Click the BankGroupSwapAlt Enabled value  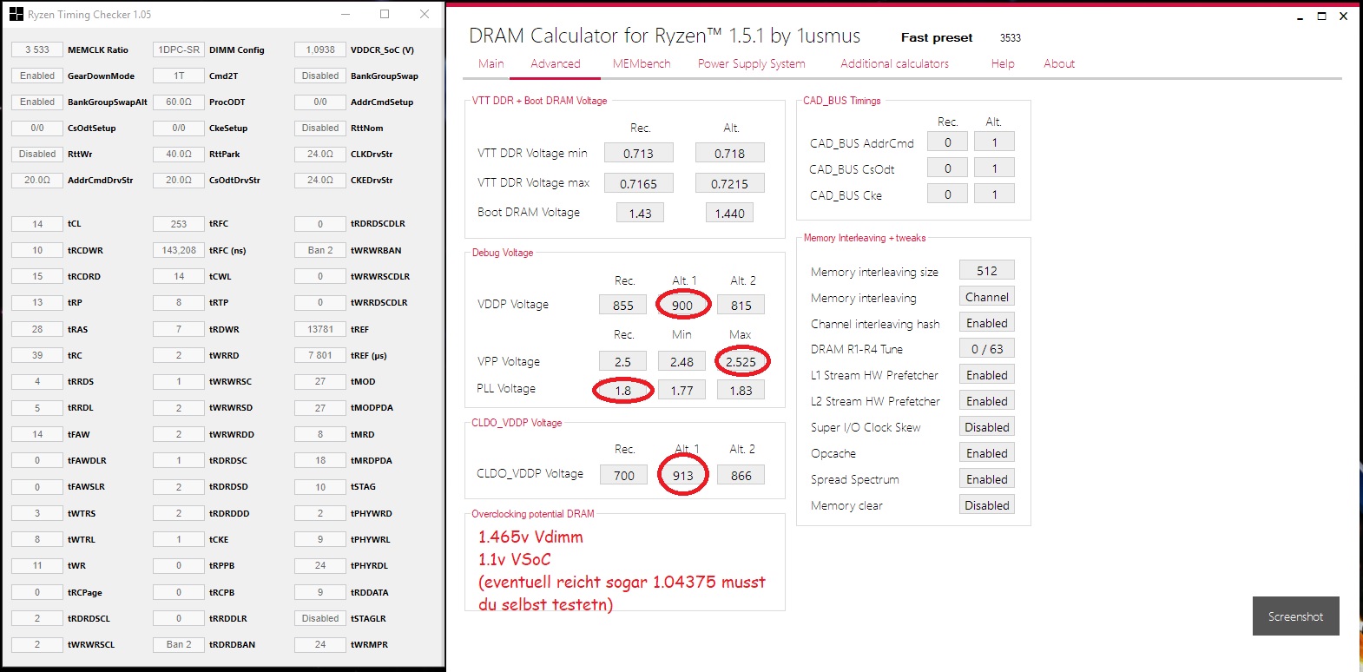[x=37, y=102]
